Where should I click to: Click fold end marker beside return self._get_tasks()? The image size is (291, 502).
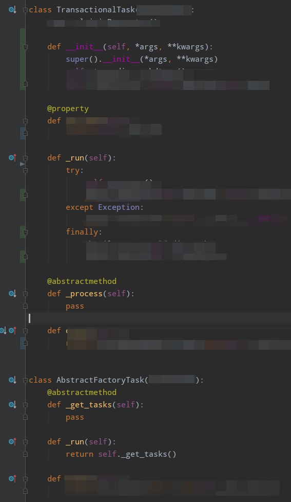point(25,454)
